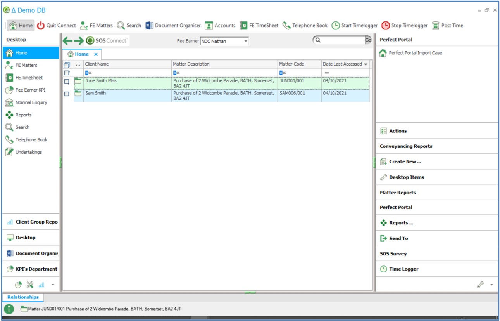
Task: Click the Go search button
Action: (368, 40)
